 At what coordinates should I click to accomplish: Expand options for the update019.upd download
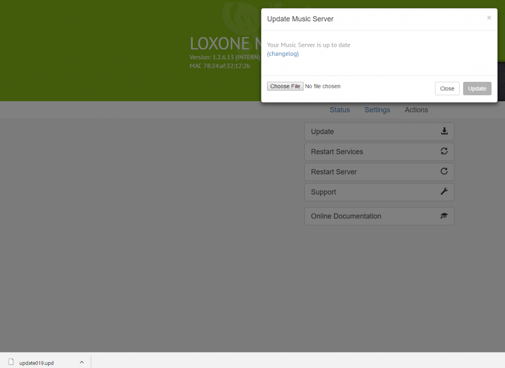[x=81, y=362]
